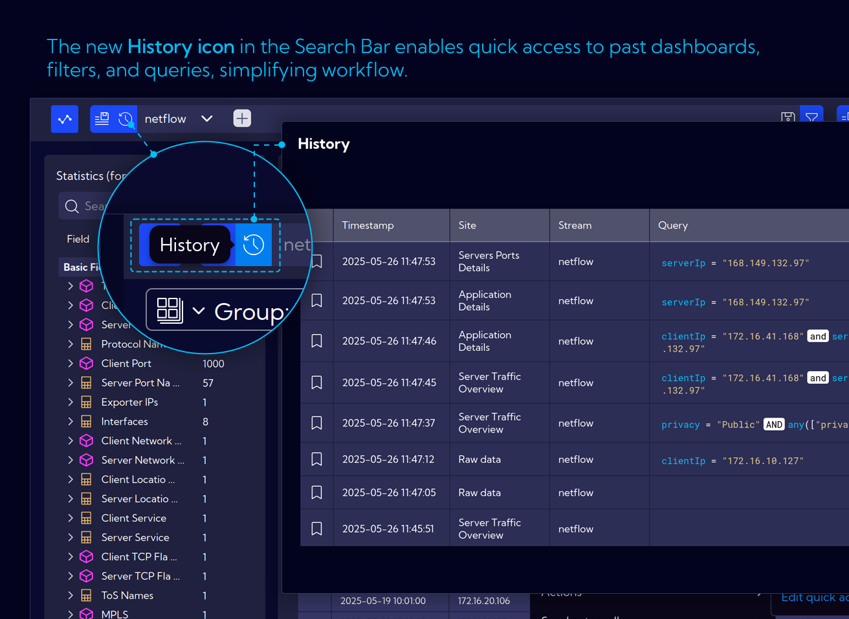The height and width of the screenshot is (619, 849).
Task: Click the Client Network cube icon
Action: click(86, 440)
